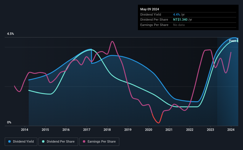
Task: Click the blue Dividend Yield legend dot
Action: (x=9, y=141)
